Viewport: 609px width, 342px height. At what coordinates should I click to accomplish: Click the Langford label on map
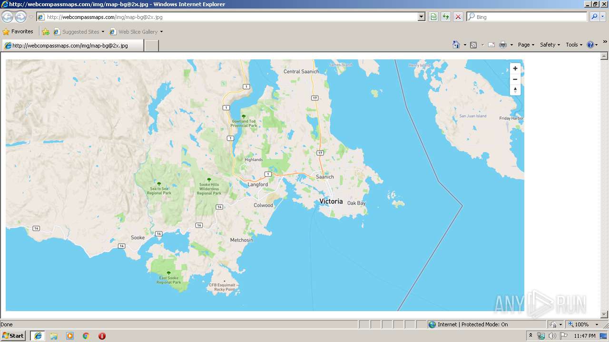click(258, 184)
